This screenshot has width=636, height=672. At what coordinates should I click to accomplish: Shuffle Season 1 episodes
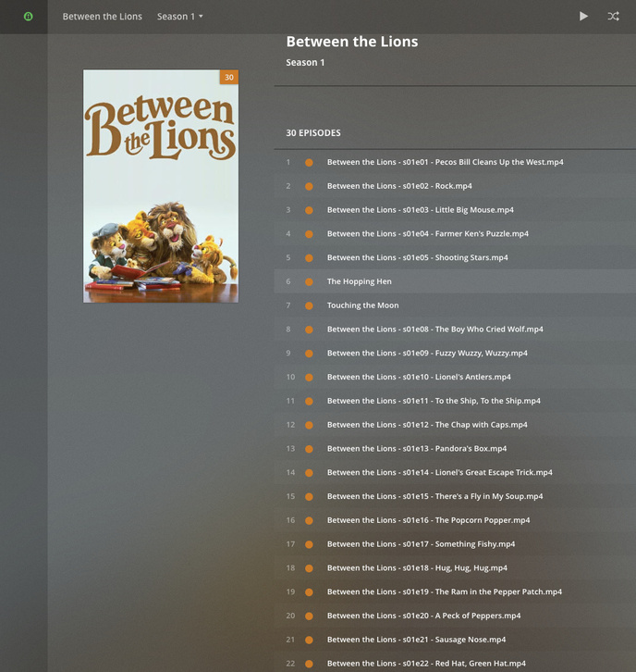[613, 17]
